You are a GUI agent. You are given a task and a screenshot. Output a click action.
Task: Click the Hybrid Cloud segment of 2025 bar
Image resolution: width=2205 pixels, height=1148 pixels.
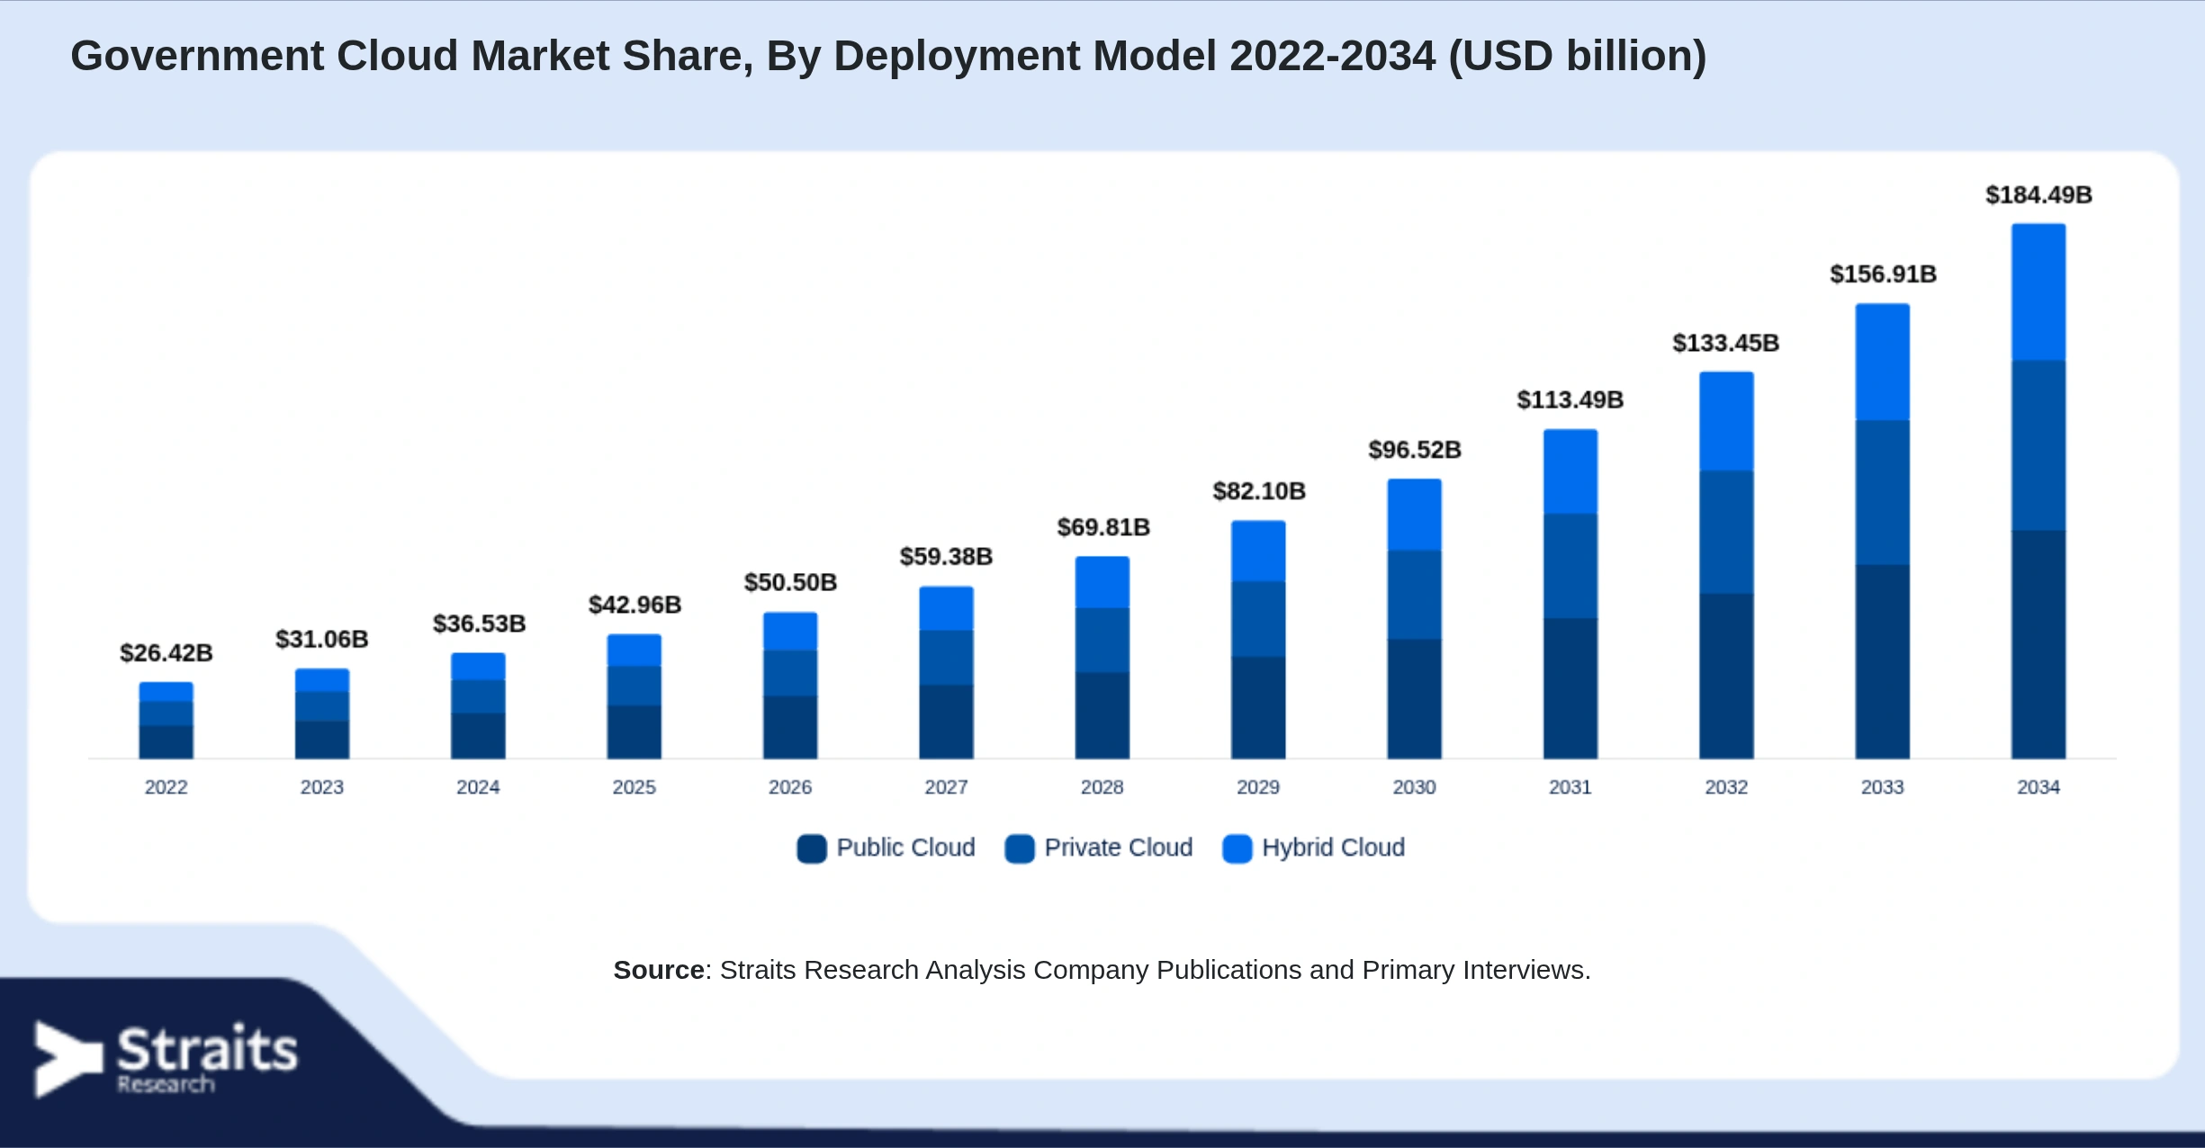[x=634, y=650]
